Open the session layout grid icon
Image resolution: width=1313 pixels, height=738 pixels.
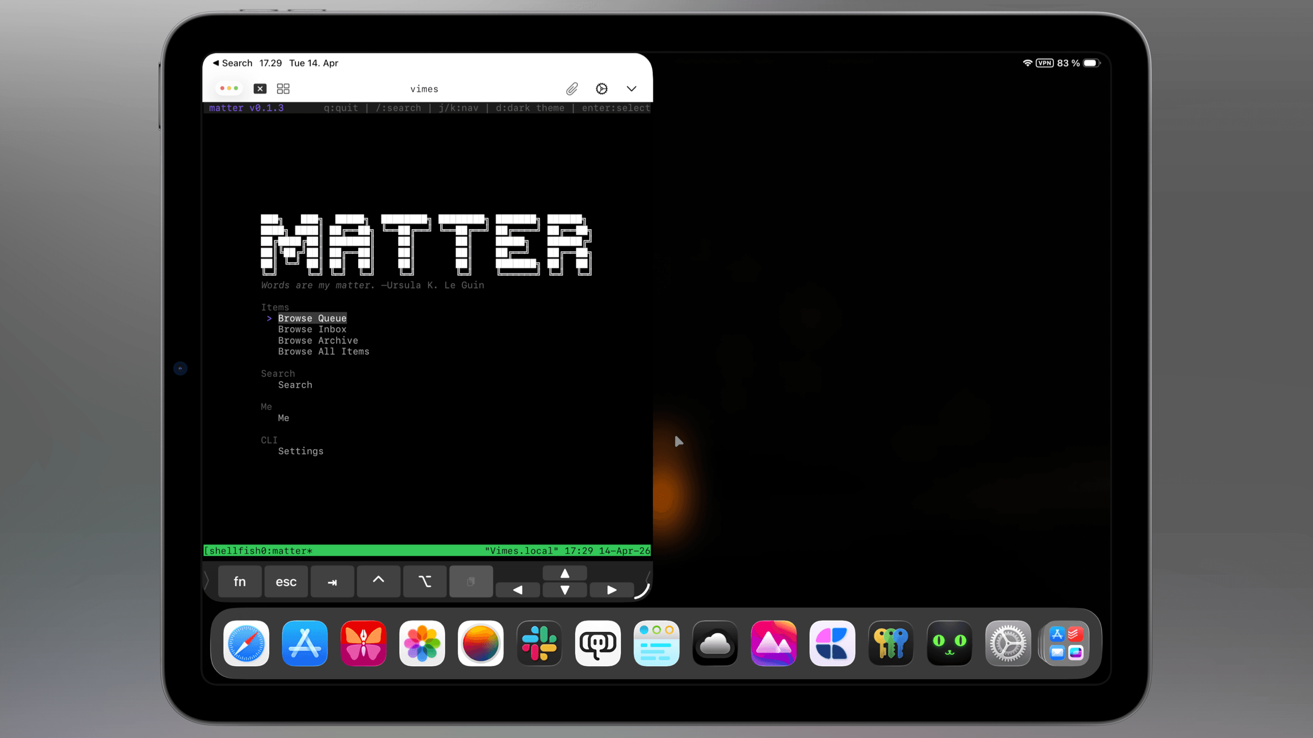[x=283, y=89]
